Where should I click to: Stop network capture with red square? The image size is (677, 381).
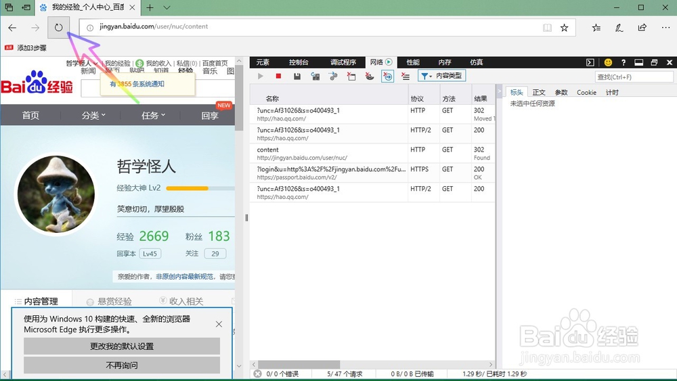(278, 76)
